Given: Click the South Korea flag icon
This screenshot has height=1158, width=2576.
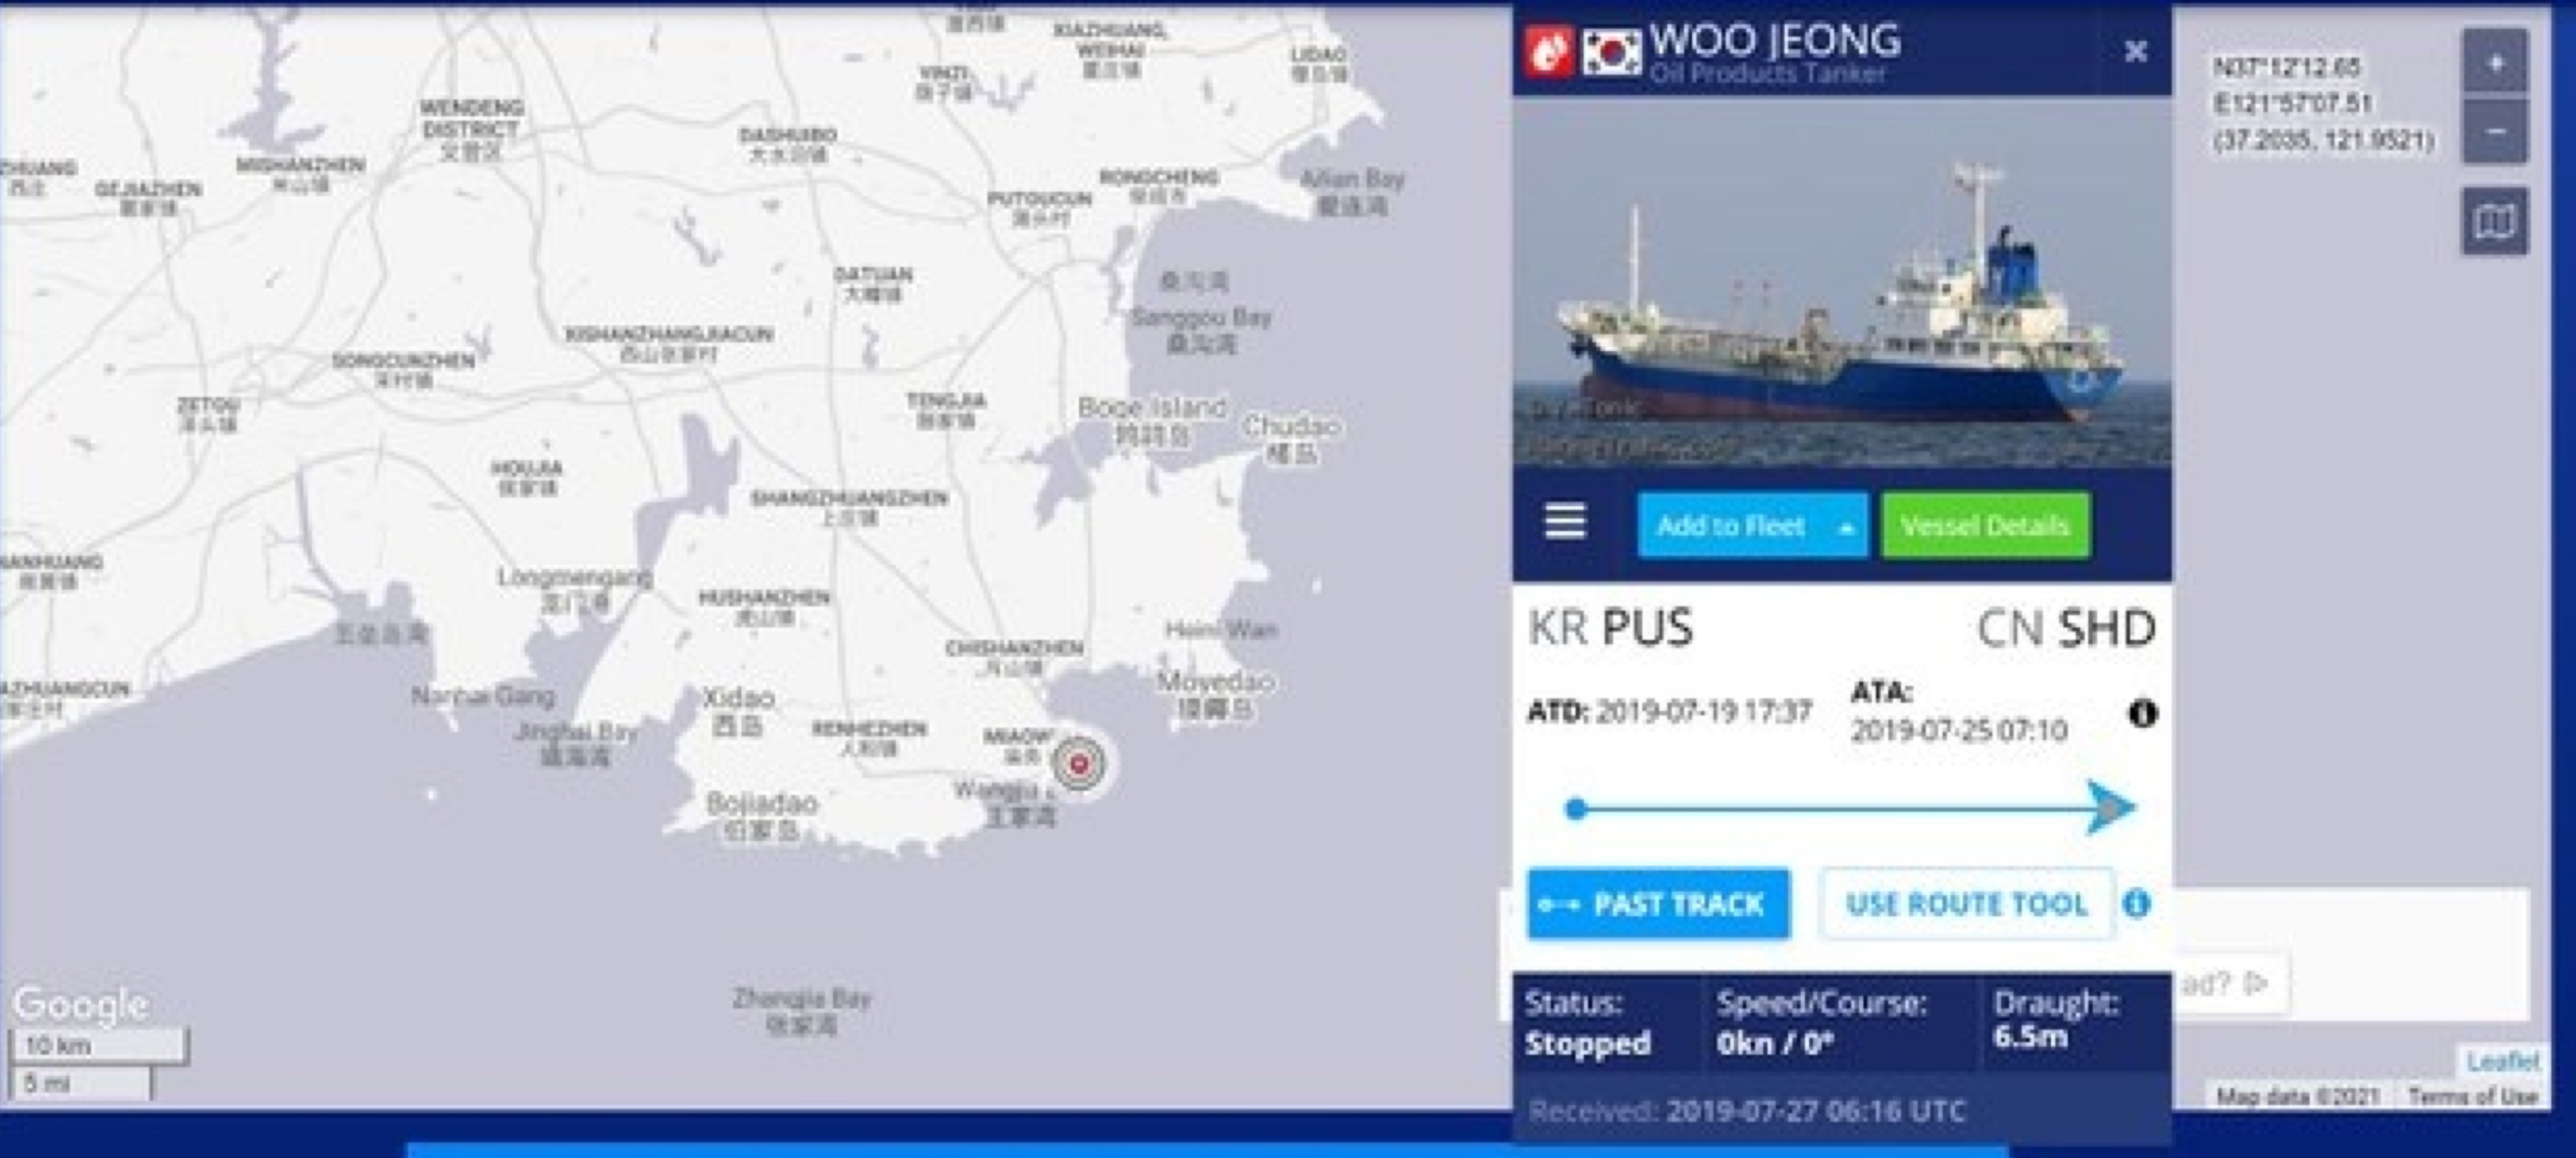Looking at the screenshot, I should (1610, 50).
